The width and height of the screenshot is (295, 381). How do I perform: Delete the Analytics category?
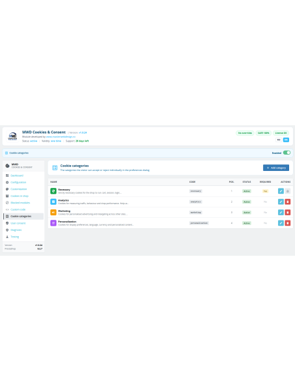pyautogui.click(x=287, y=202)
